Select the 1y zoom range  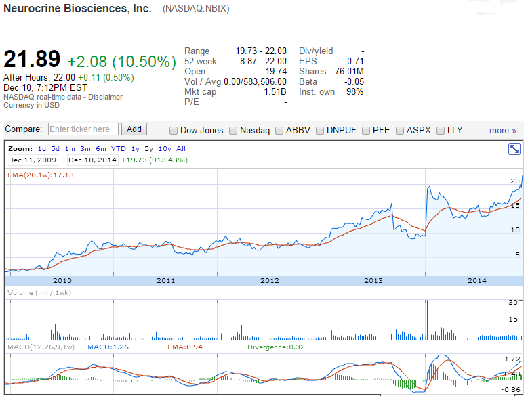point(136,148)
